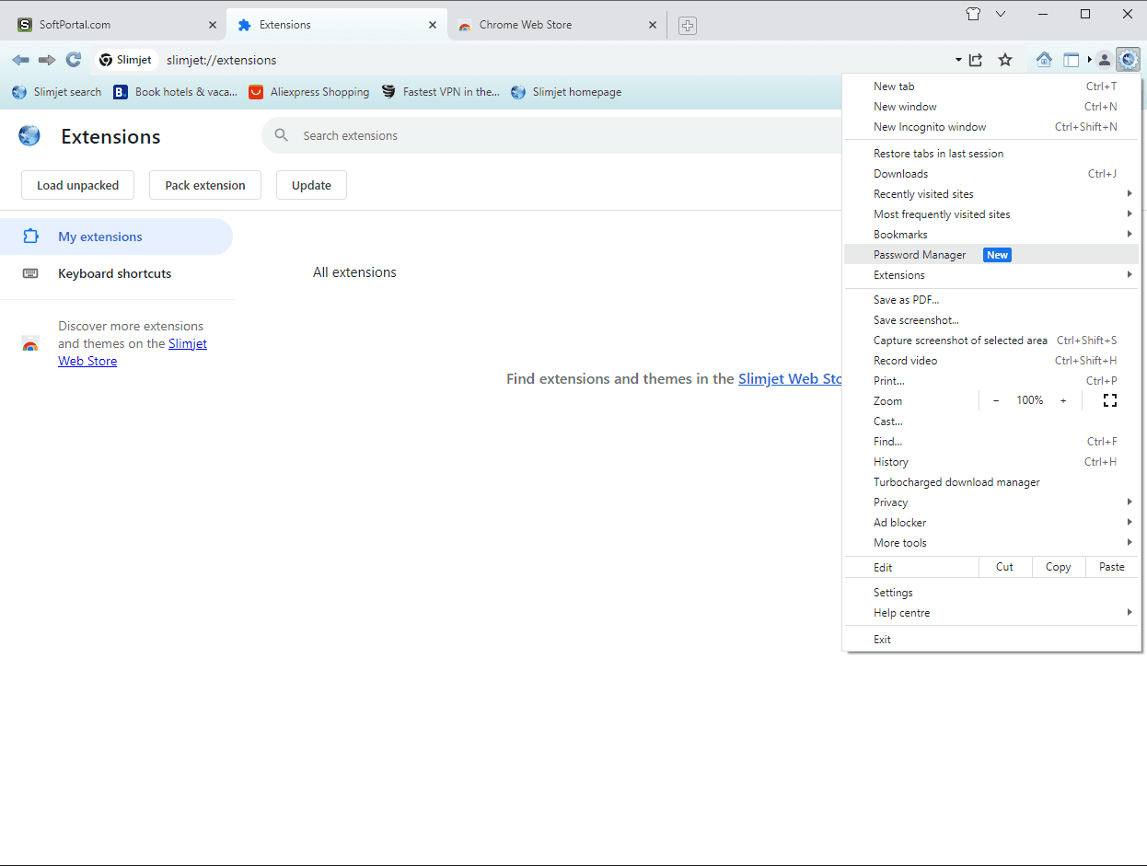
Task: Click the Extensions page globe logo
Action: pos(29,136)
